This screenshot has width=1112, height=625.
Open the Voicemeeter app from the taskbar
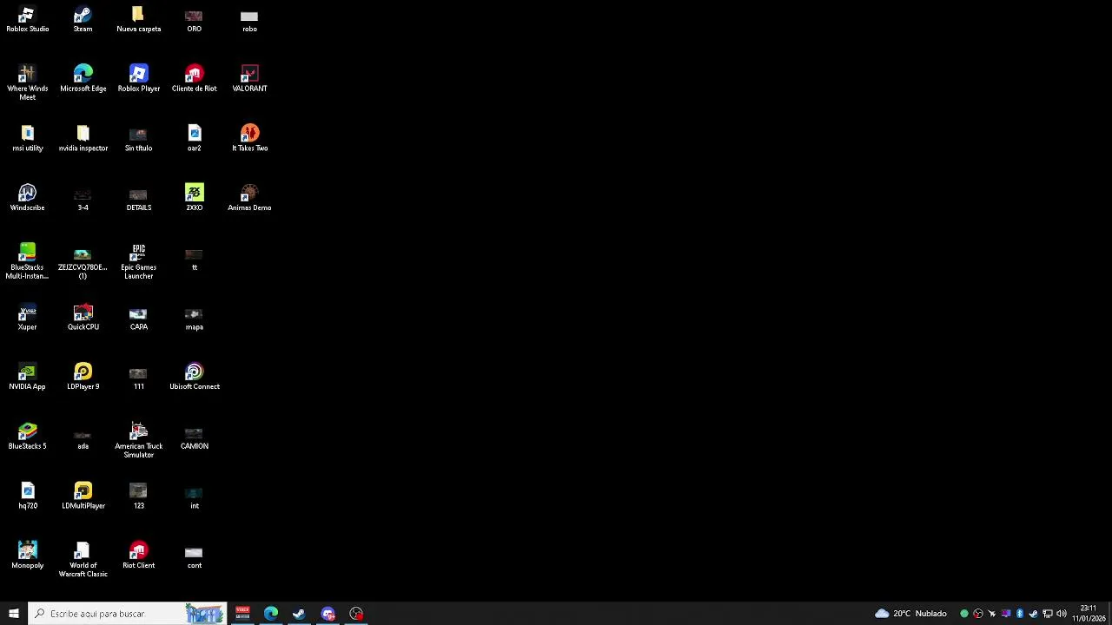pyautogui.click(x=242, y=614)
